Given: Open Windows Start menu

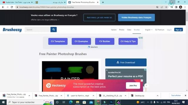Looking at the screenshot, I should 3,102.
